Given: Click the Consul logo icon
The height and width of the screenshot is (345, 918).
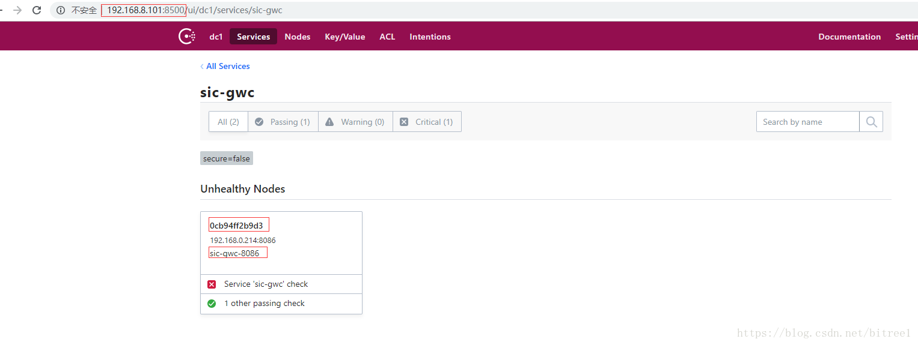Looking at the screenshot, I should [x=187, y=37].
